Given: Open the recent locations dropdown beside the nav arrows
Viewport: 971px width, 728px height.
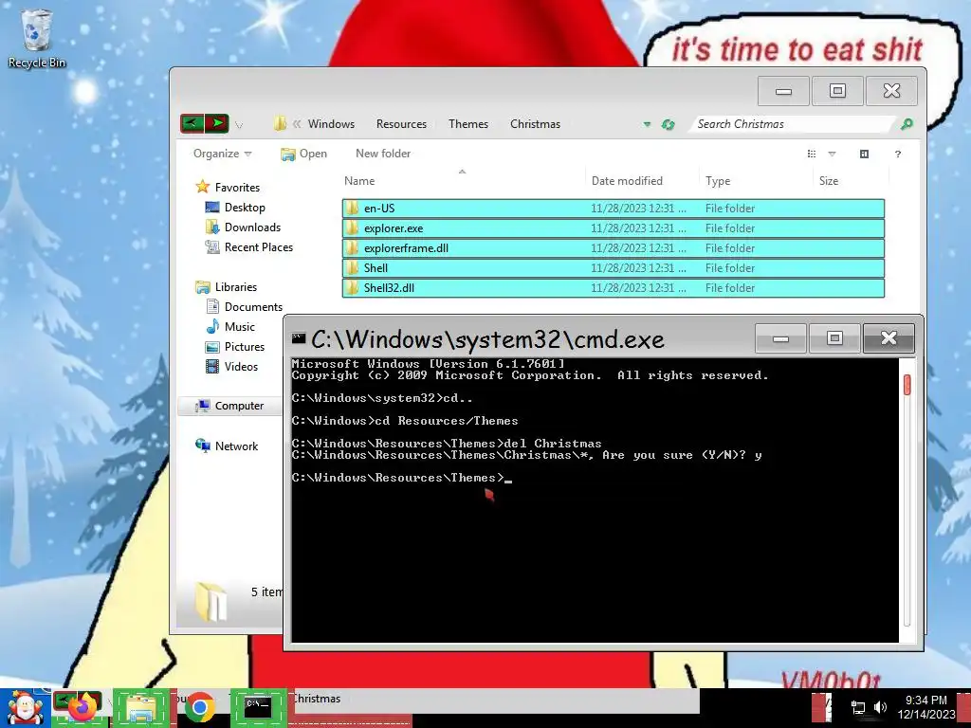Looking at the screenshot, I should (239, 125).
